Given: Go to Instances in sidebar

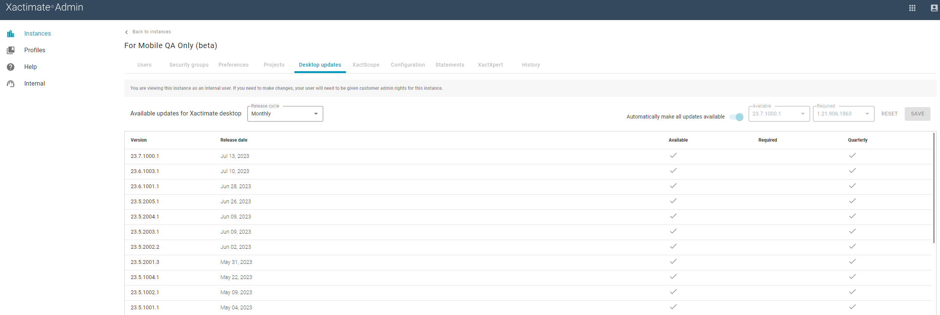Looking at the screenshot, I should pos(38,33).
